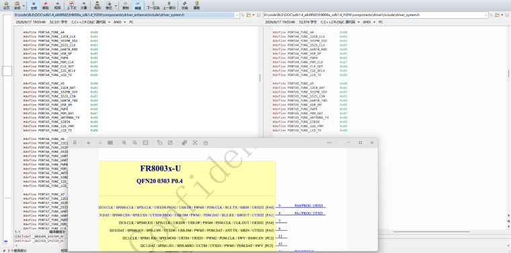Click the Swap (交换) sides button
Viewport: 511px width, 253px height.
pyautogui.click(x=184, y=5)
